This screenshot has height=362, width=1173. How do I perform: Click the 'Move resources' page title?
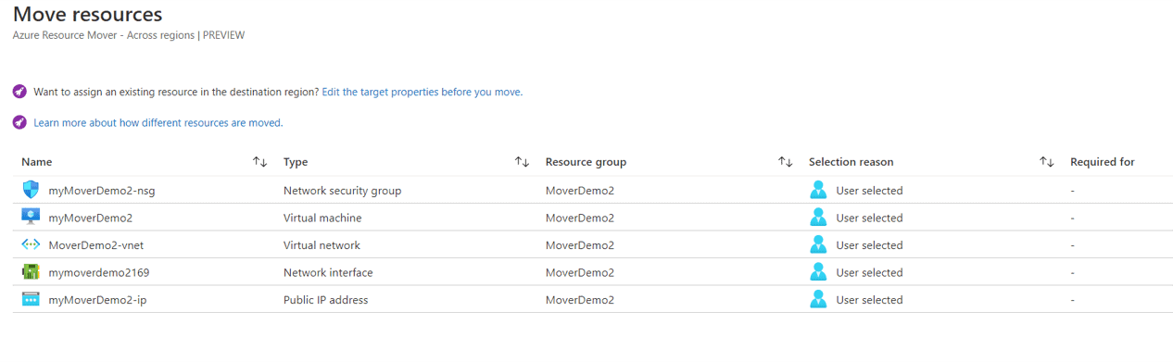pyautogui.click(x=87, y=15)
